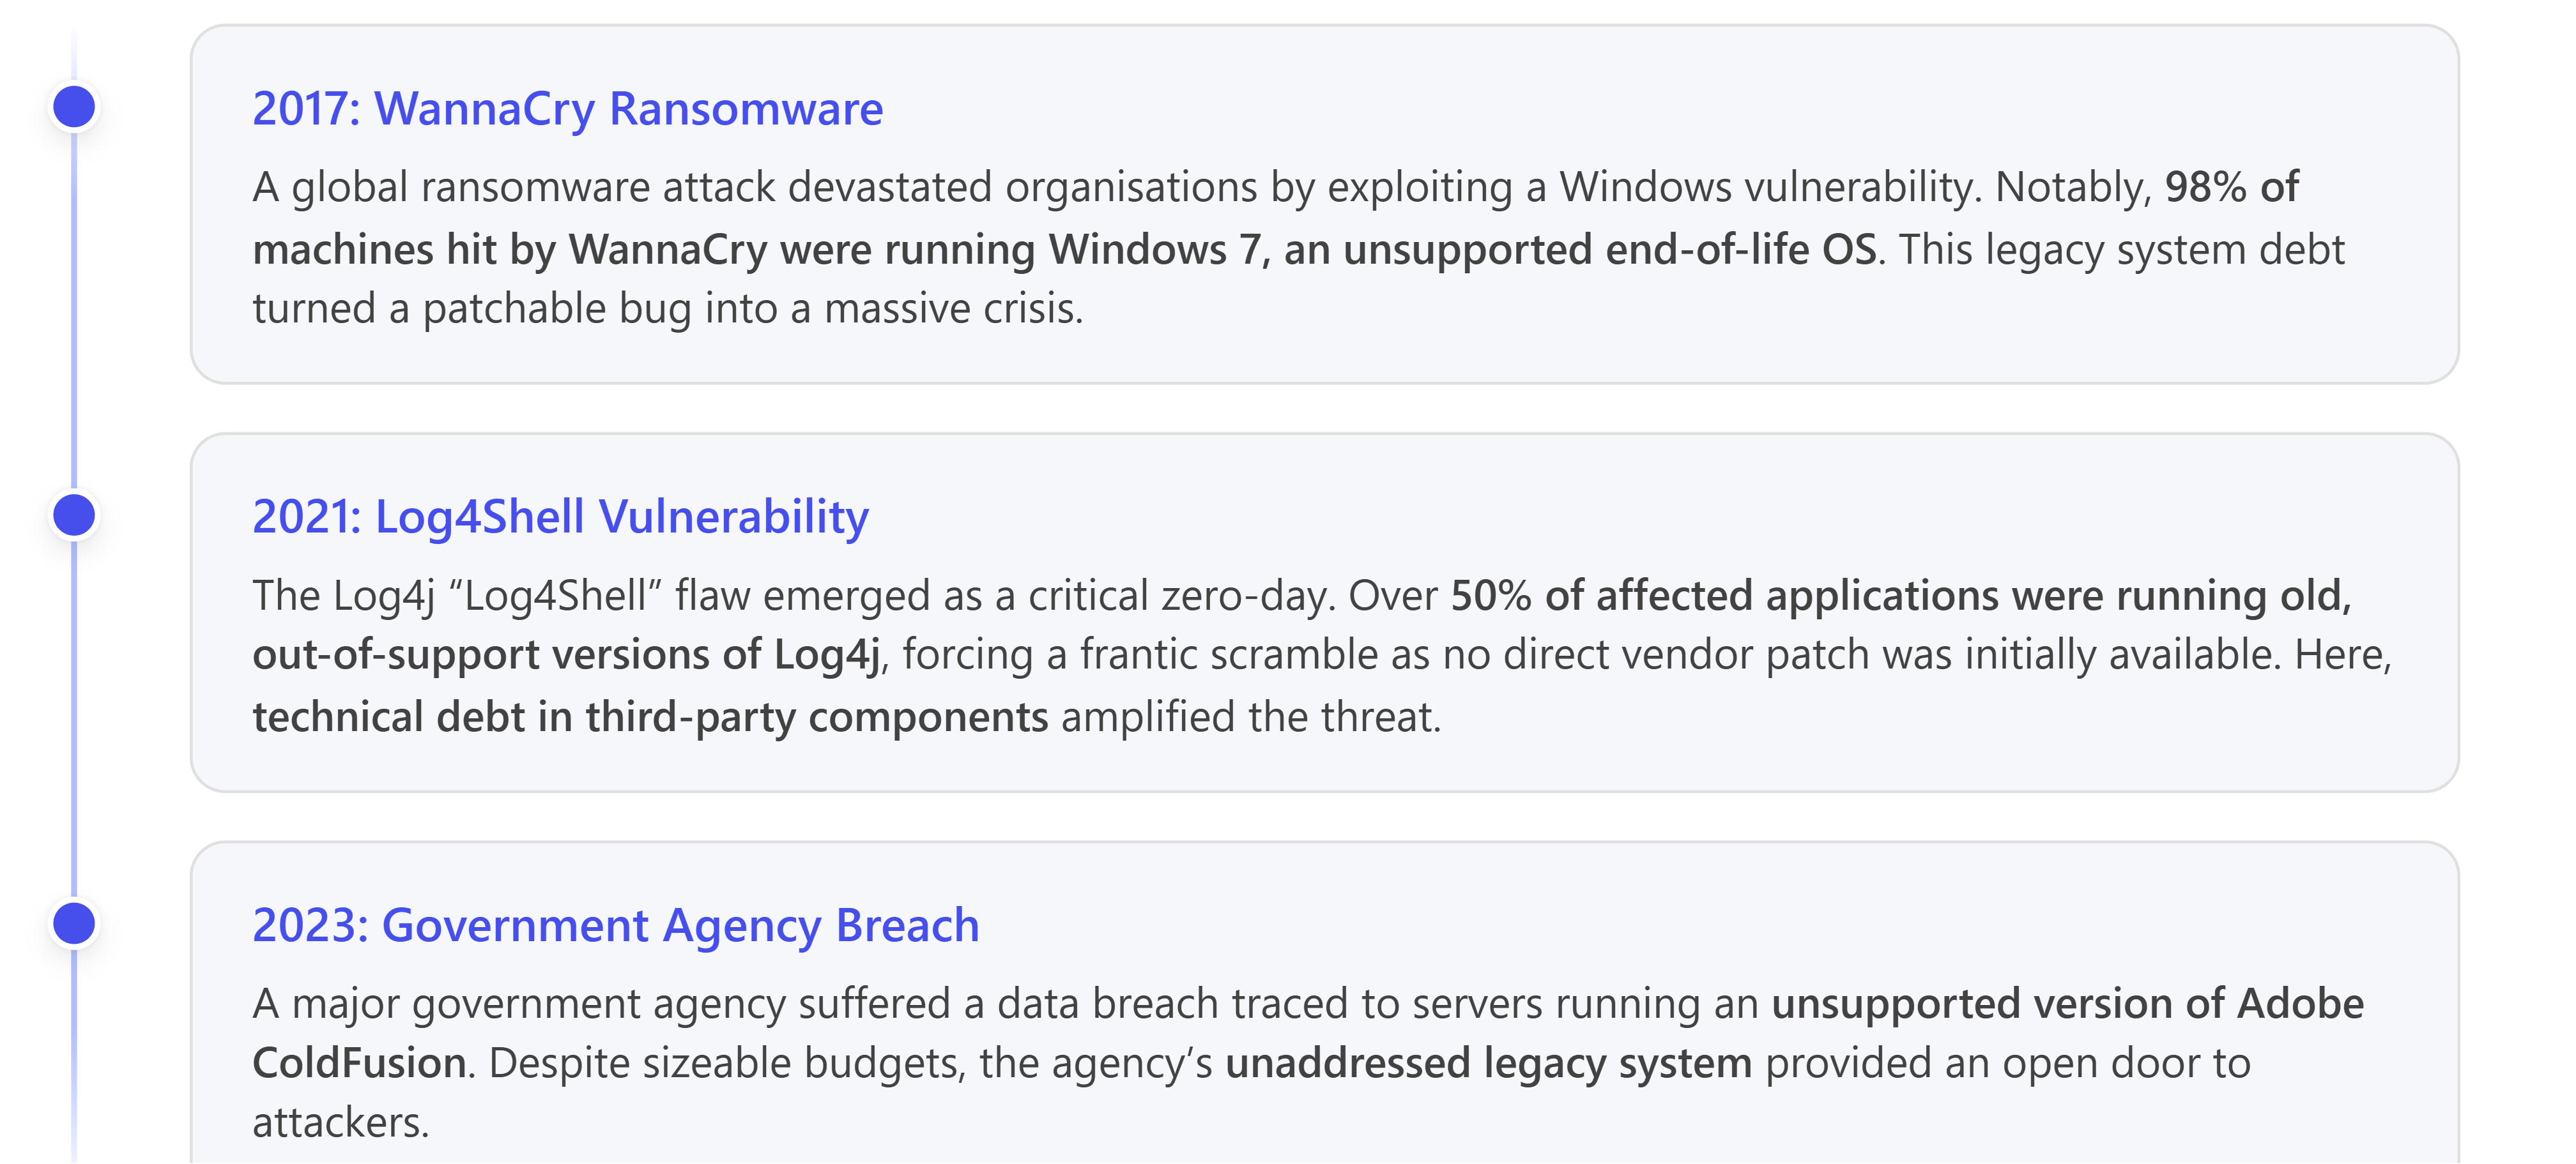Click the phrase "amplified the threat"
This screenshot has width=2576, height=1164.
[x=1250, y=718]
